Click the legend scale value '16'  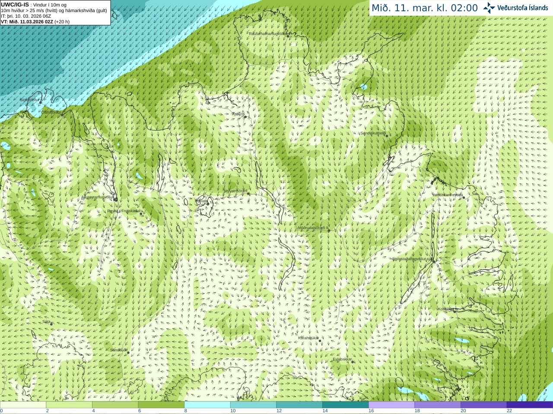[371, 411]
